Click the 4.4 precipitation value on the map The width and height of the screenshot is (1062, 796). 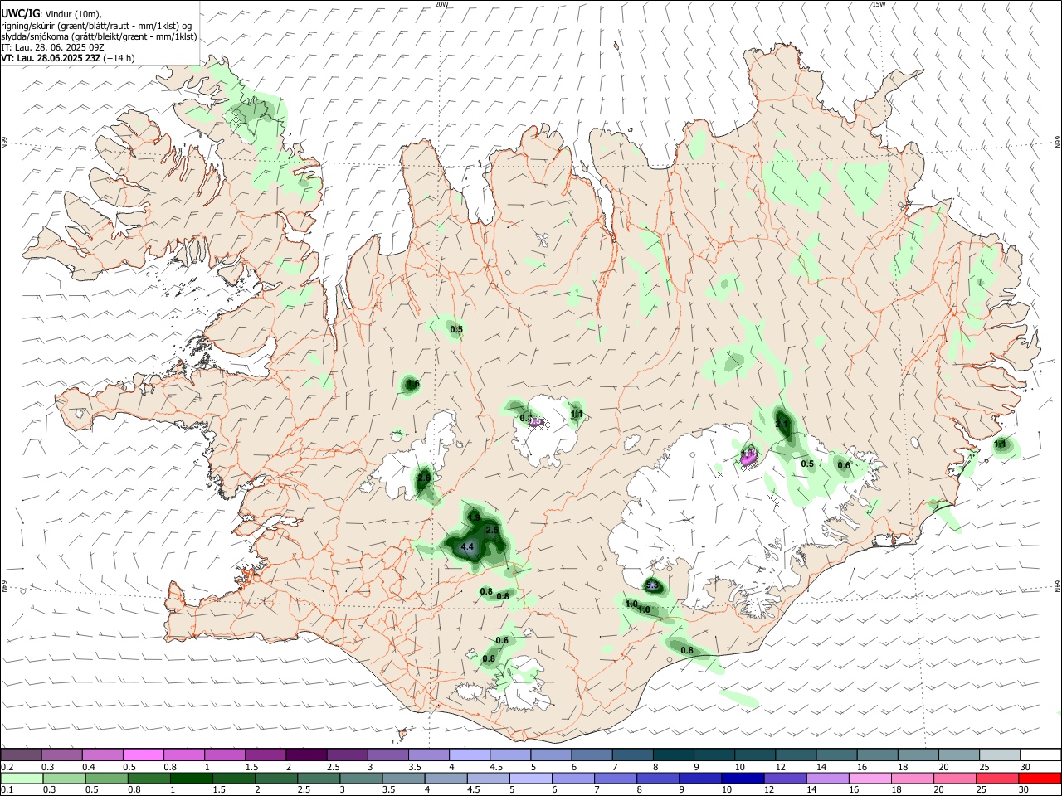coord(467,546)
